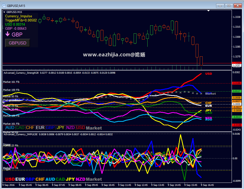
Task: Expand the GBPUSD.M15 chart header triangle
Action: point(4,12)
